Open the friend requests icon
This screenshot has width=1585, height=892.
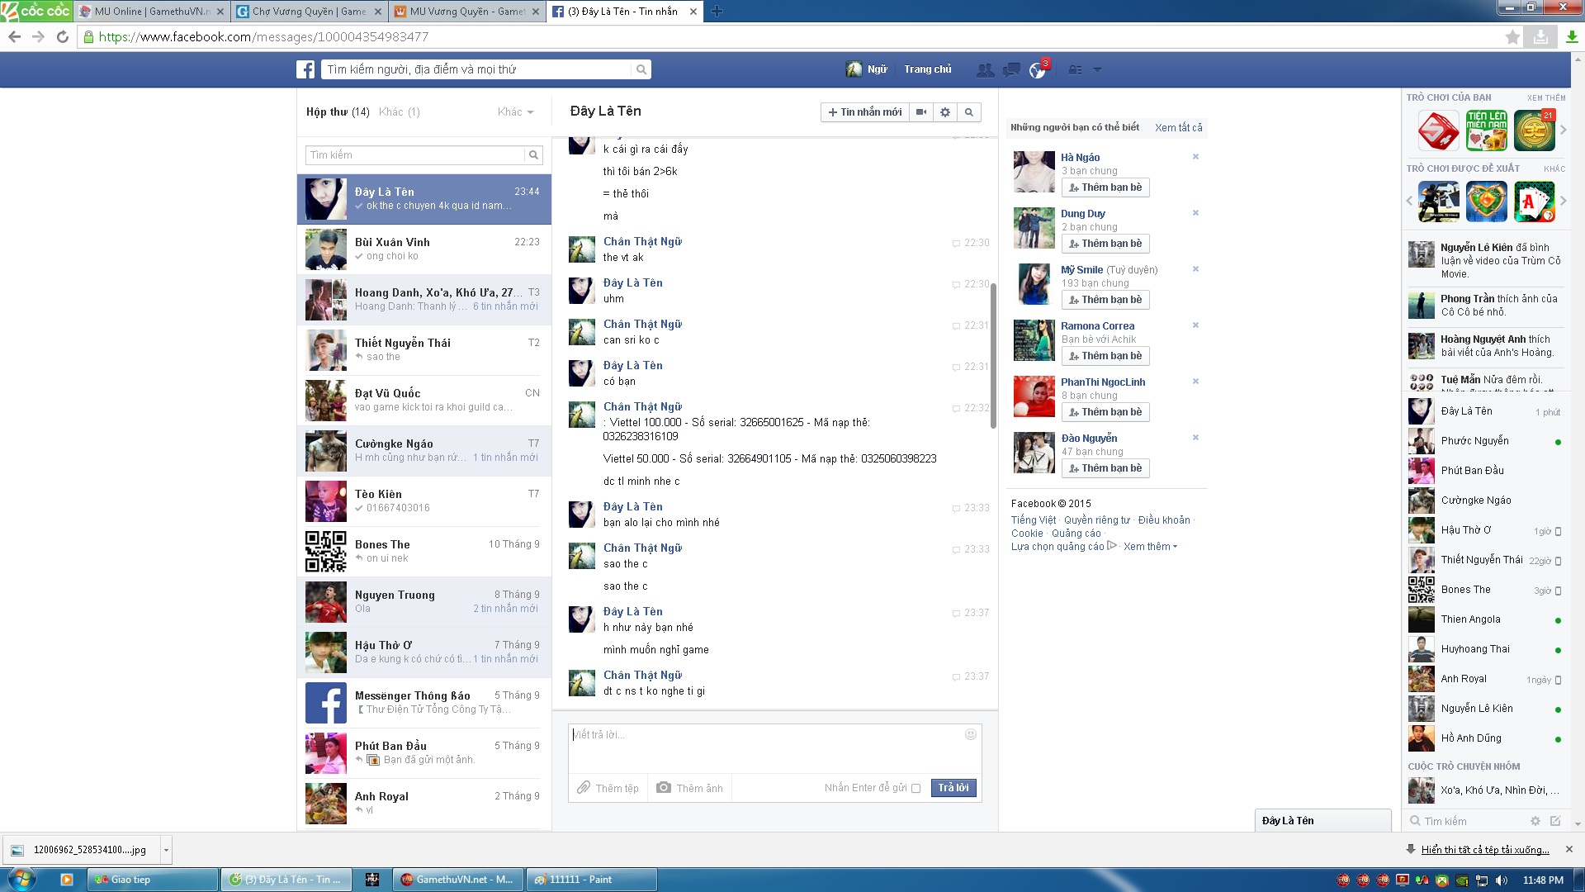click(x=984, y=70)
